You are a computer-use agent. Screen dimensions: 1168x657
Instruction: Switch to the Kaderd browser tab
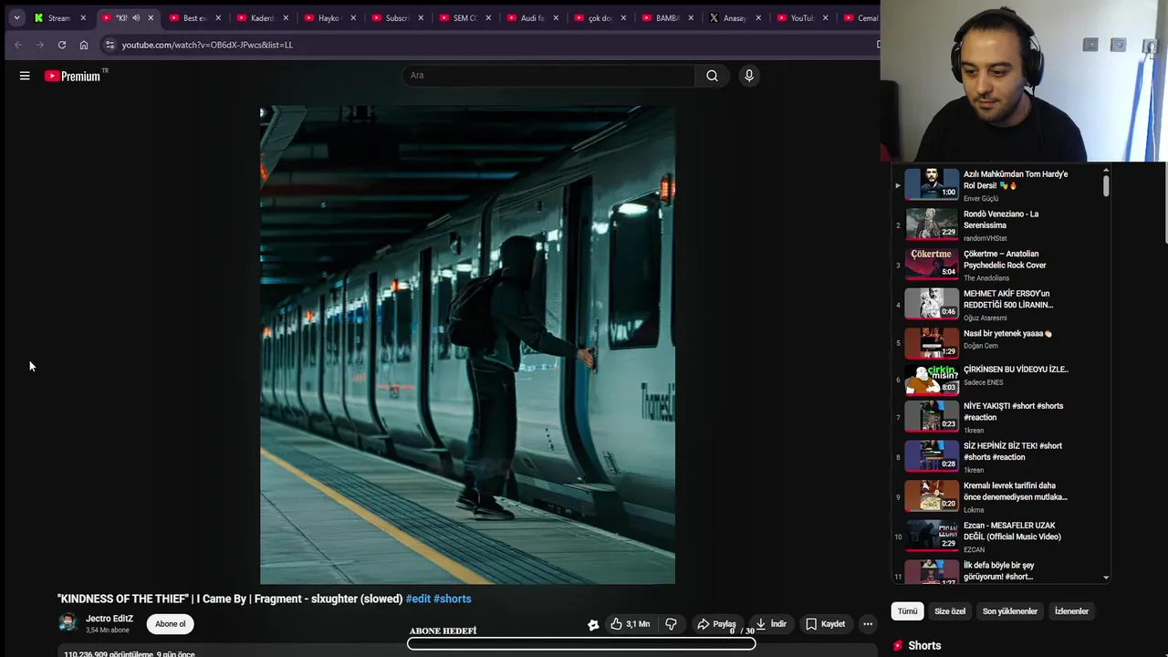[262, 18]
